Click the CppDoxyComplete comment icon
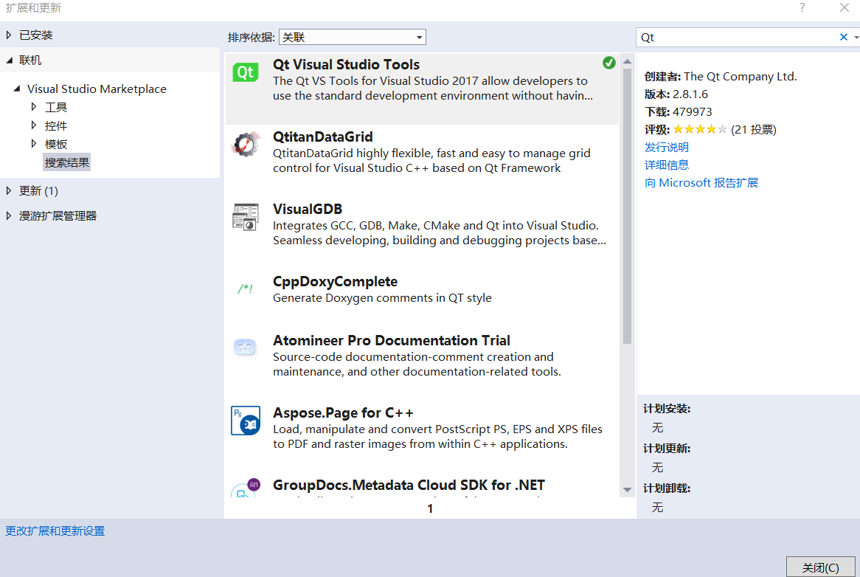 [245, 288]
